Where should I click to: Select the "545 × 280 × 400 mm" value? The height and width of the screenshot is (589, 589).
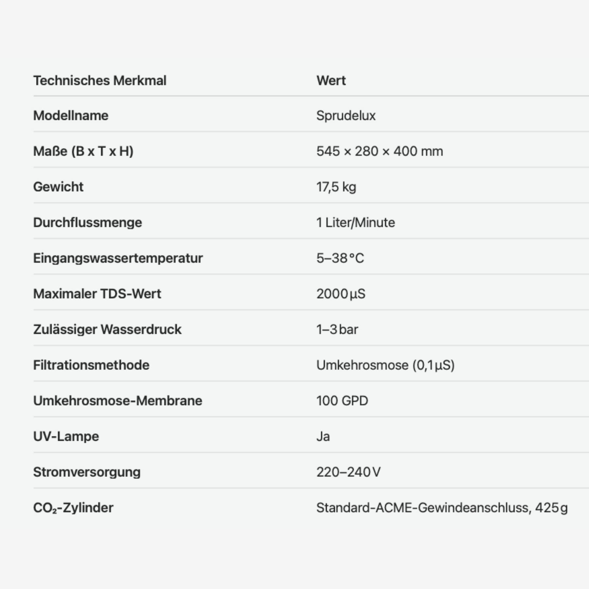pos(380,151)
